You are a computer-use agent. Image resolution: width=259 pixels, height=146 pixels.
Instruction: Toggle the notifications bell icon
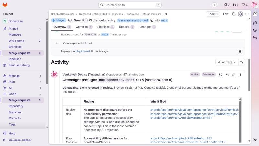[x=241, y=14]
